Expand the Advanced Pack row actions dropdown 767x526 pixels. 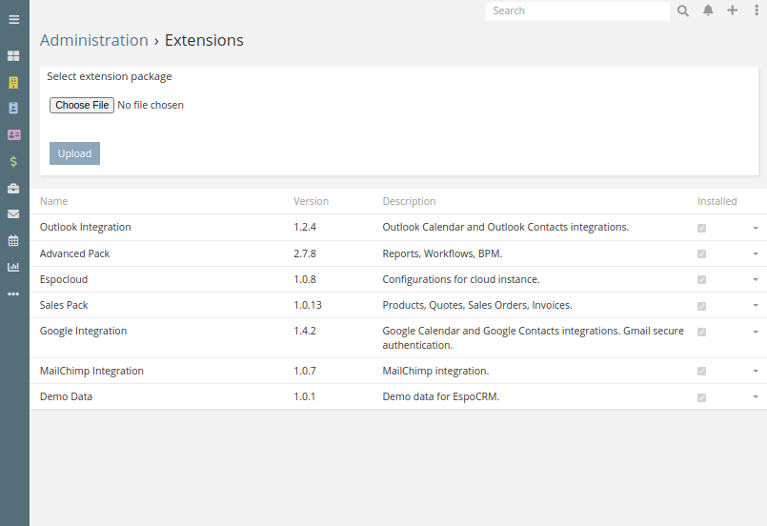(756, 254)
